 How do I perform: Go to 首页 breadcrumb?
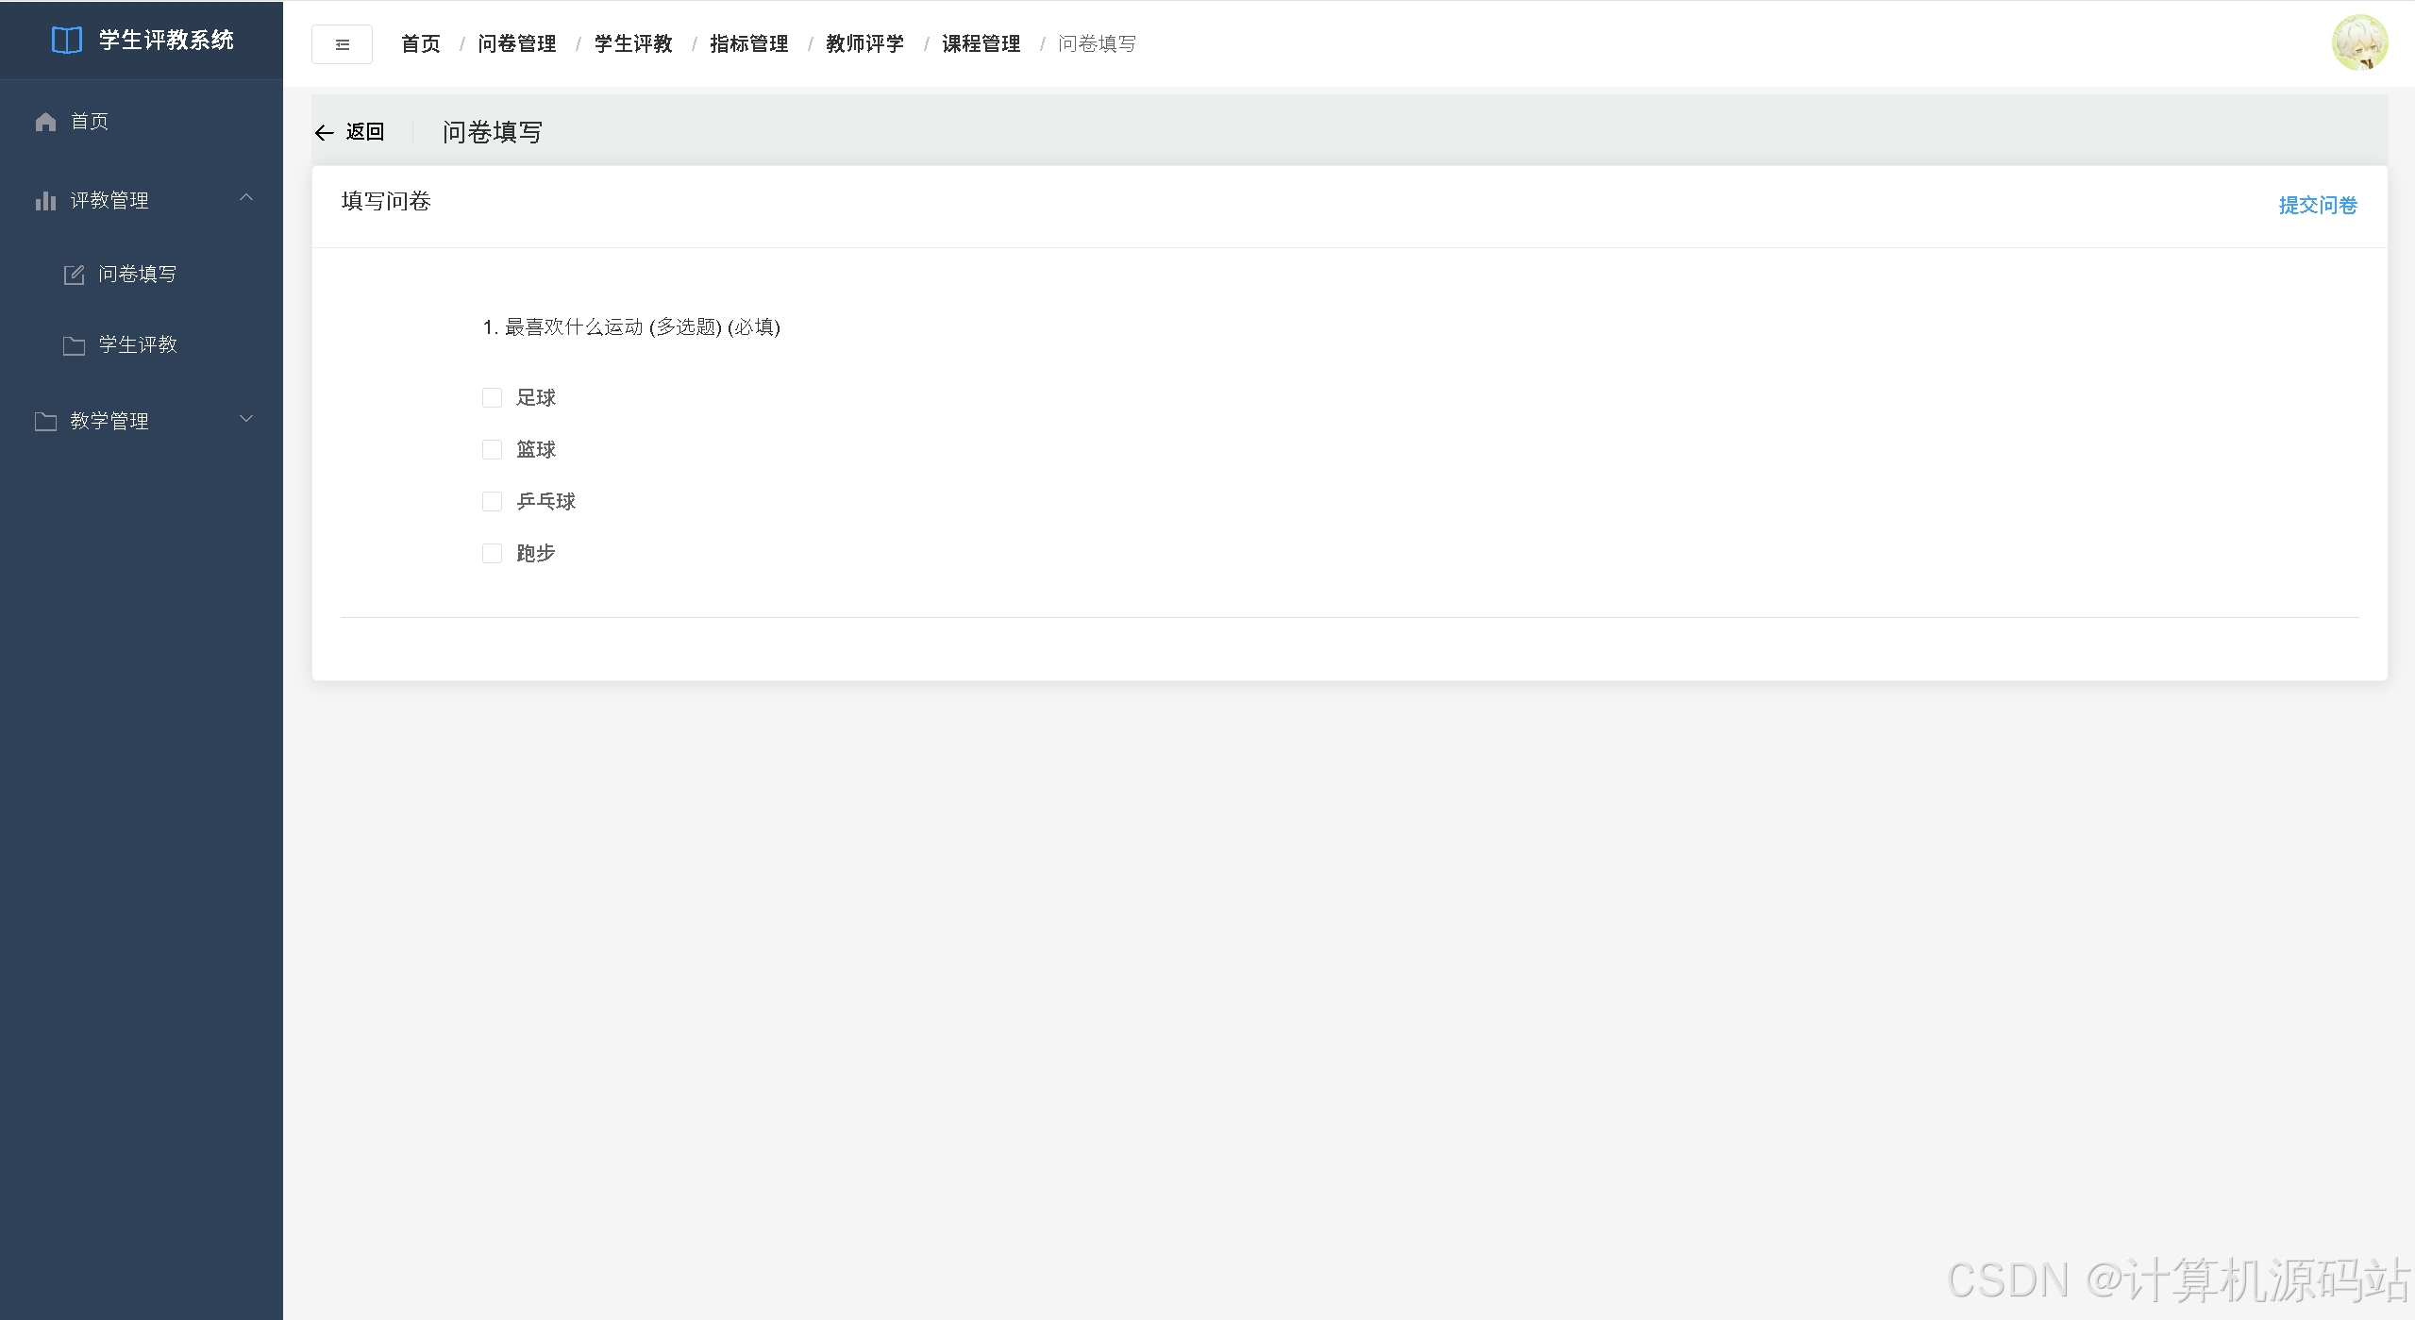(x=421, y=44)
